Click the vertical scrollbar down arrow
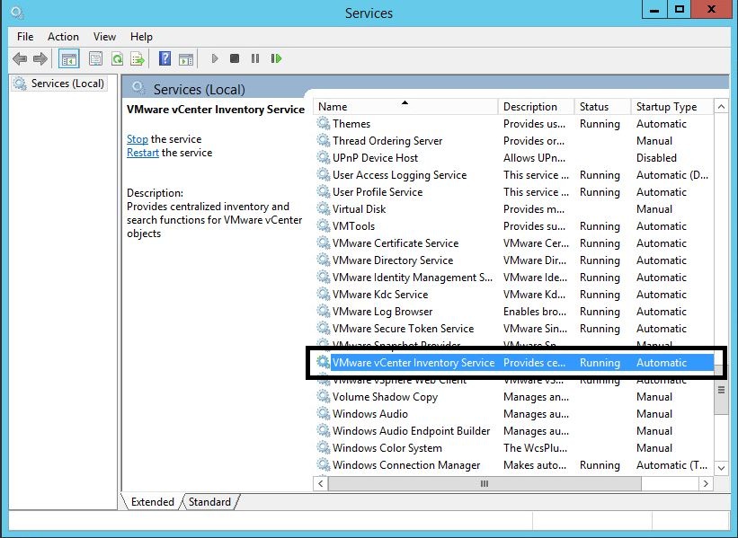 (721, 467)
